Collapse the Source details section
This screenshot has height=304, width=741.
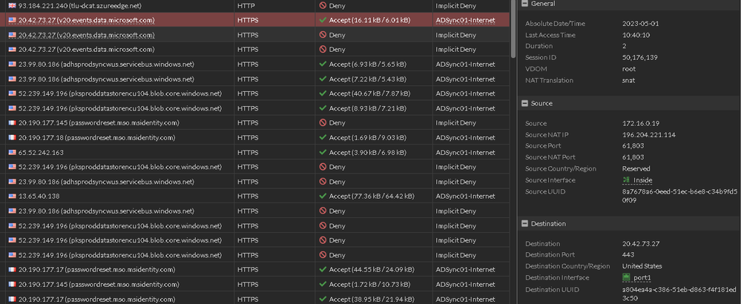click(525, 103)
